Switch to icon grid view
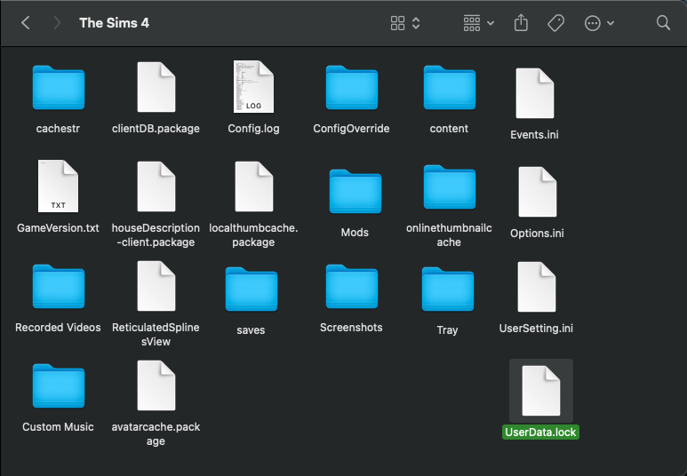Image resolution: width=687 pixels, height=476 pixels. 397,23
